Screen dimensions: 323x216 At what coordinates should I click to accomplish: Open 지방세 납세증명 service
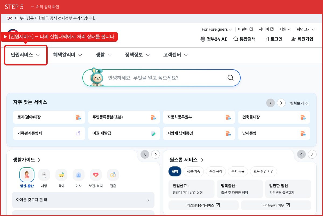[x=199, y=133]
